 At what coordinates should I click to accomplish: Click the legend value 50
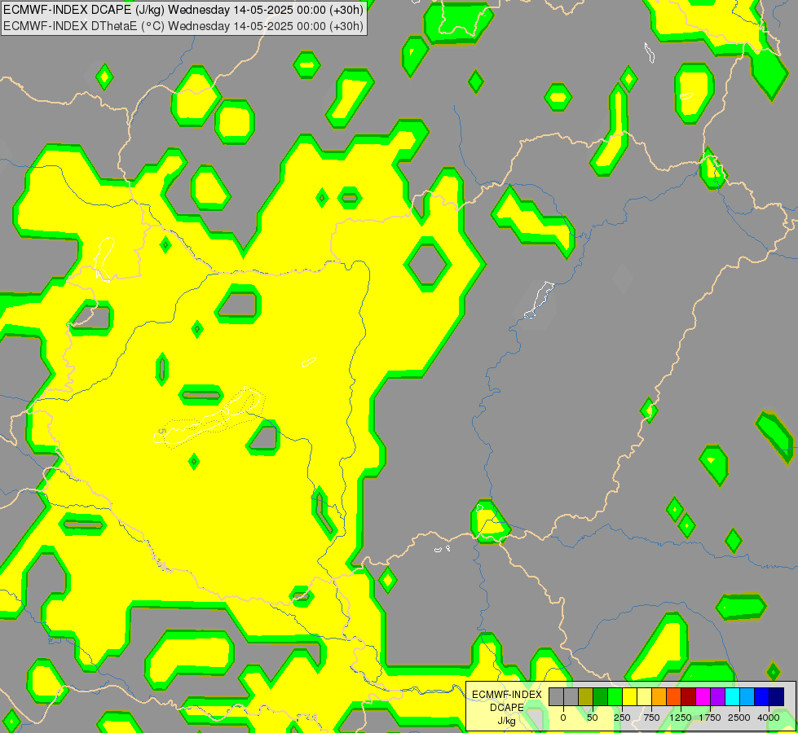point(593,718)
